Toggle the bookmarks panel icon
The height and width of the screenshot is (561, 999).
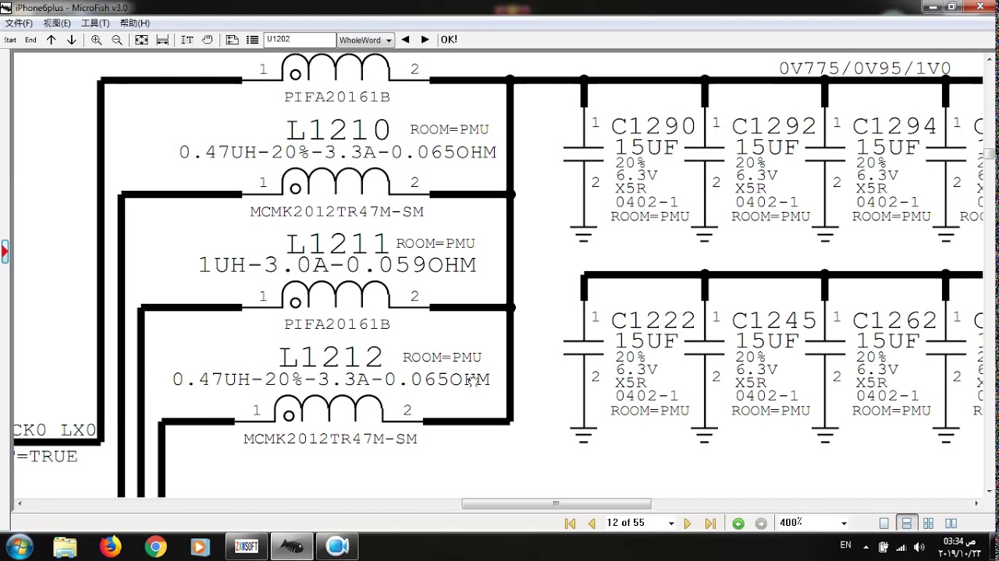(232, 40)
